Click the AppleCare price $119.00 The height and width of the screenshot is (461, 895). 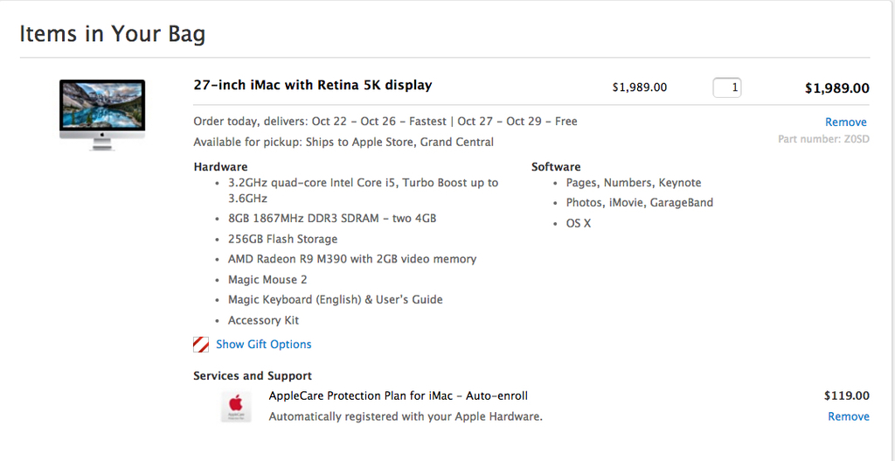click(x=847, y=395)
